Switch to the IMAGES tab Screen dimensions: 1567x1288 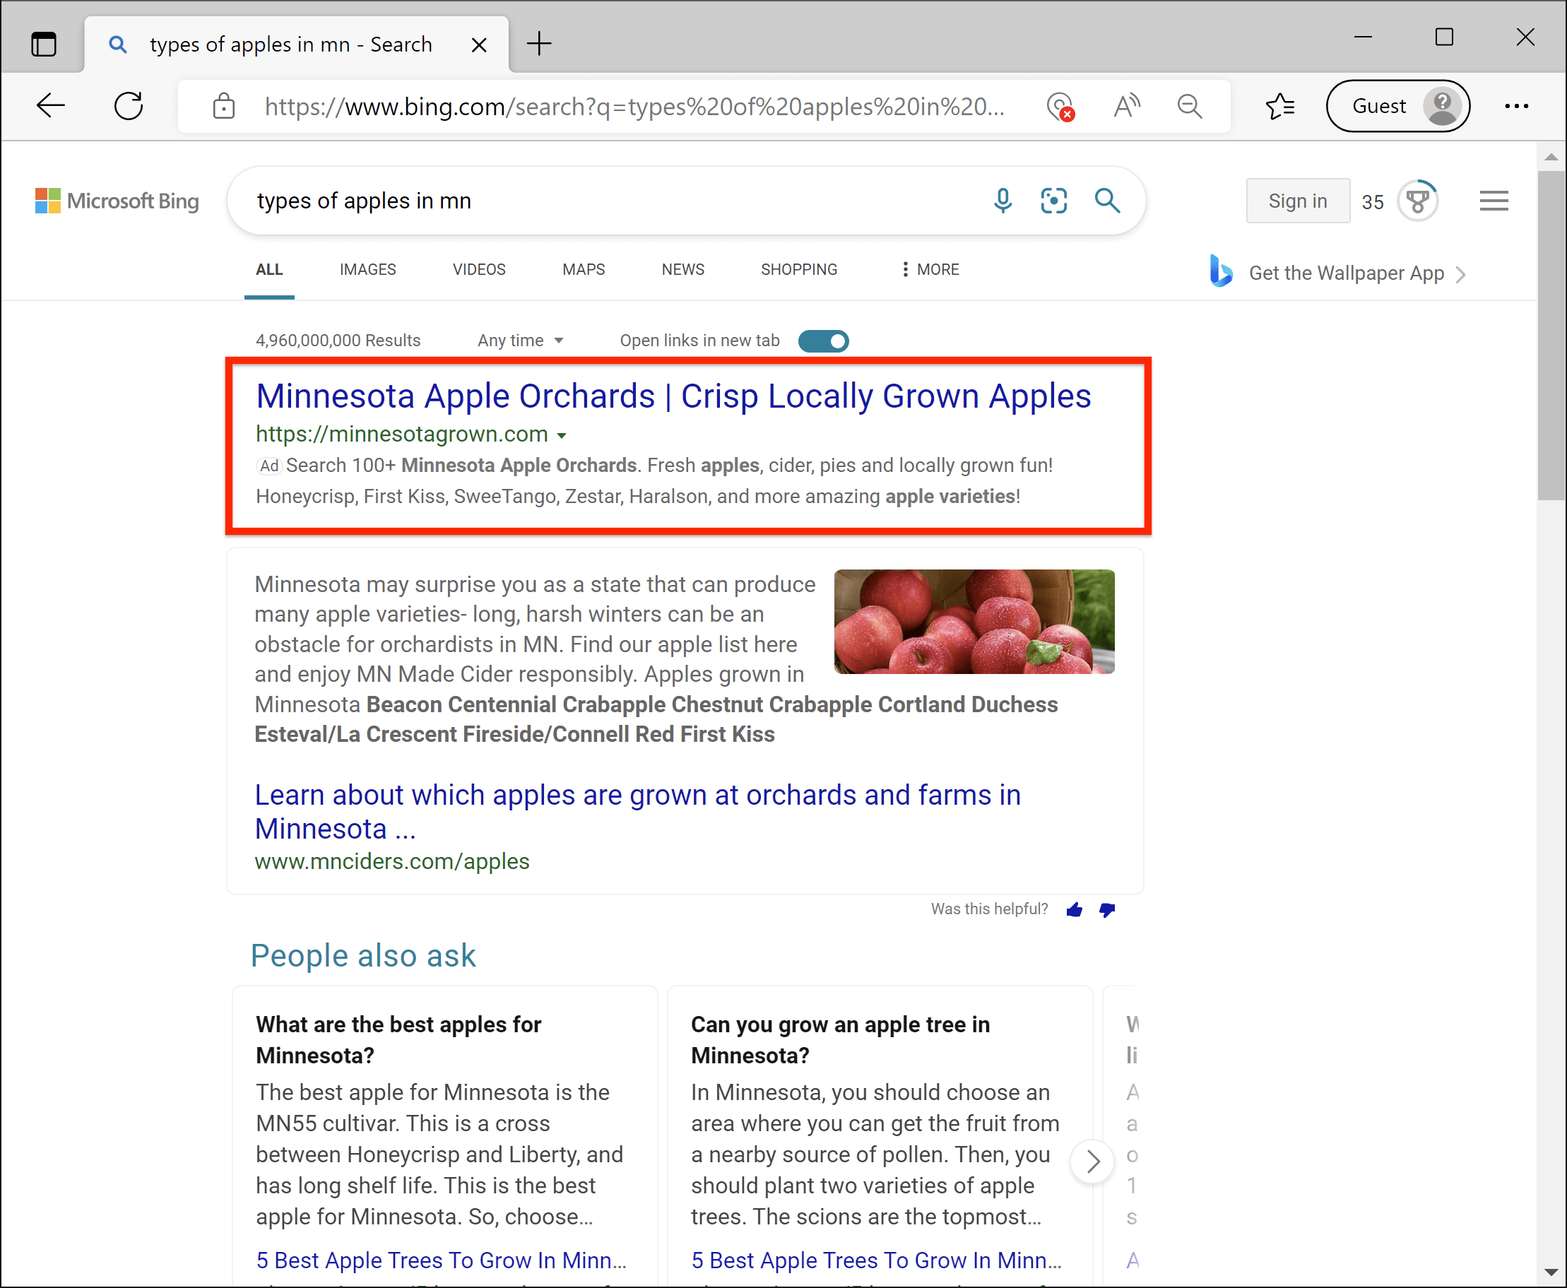pos(367,269)
